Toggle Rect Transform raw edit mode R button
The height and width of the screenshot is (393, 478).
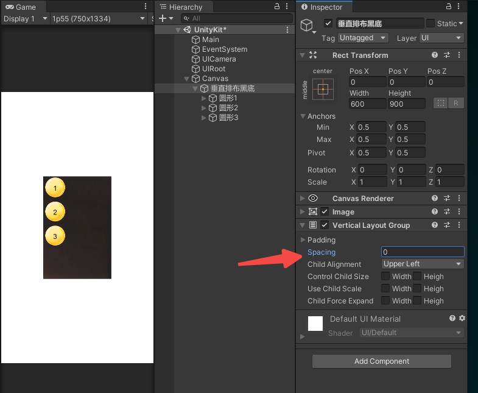click(455, 103)
